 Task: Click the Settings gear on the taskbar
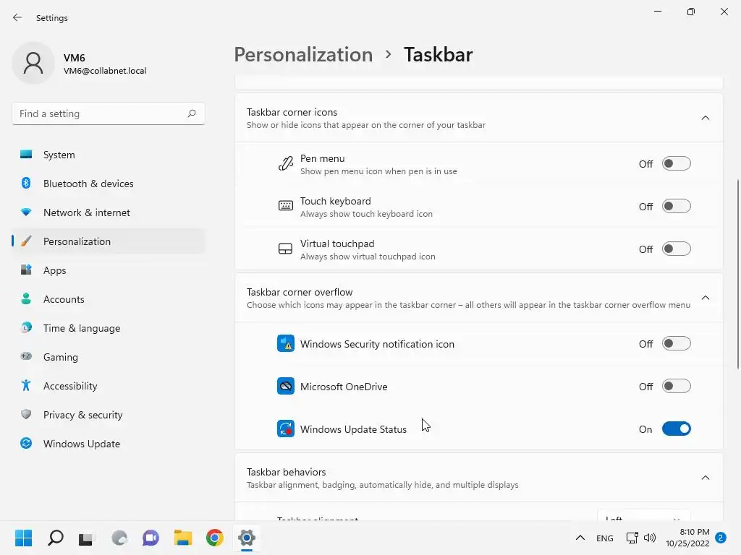(247, 538)
